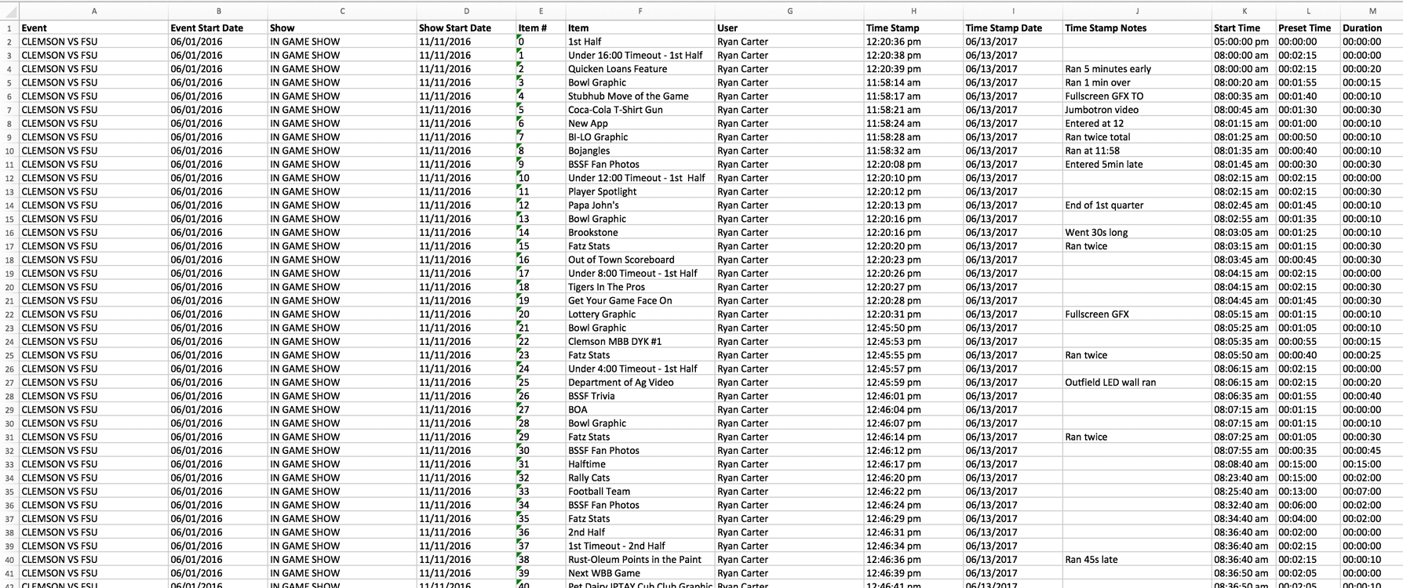Click the select-all corner of the sheet
The image size is (1403, 588).
point(9,11)
